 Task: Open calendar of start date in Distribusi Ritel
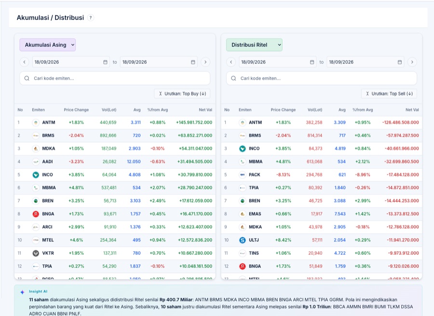click(312, 62)
